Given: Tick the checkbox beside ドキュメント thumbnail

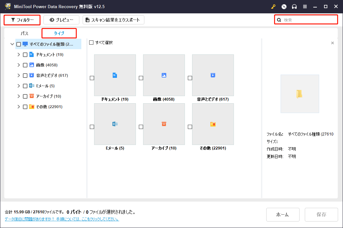Looking at the screenshot, I should (92, 78).
